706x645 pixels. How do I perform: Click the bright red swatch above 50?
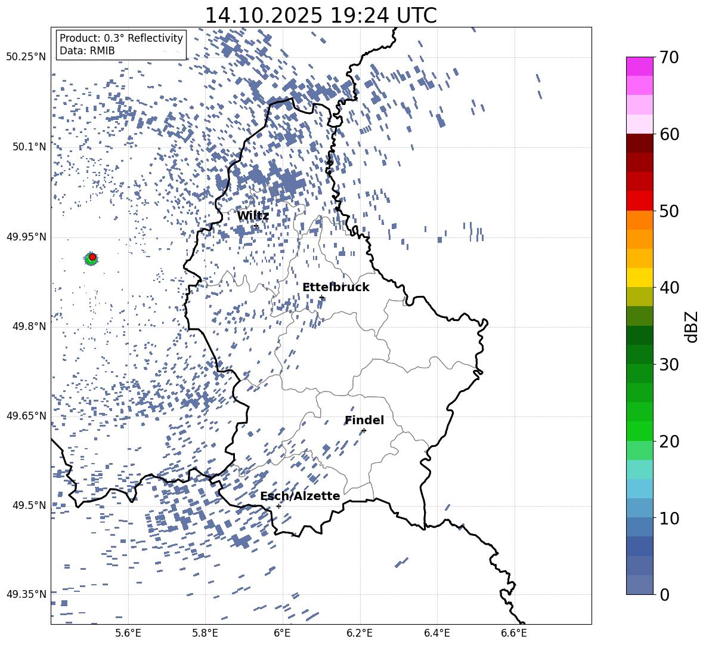639,201
